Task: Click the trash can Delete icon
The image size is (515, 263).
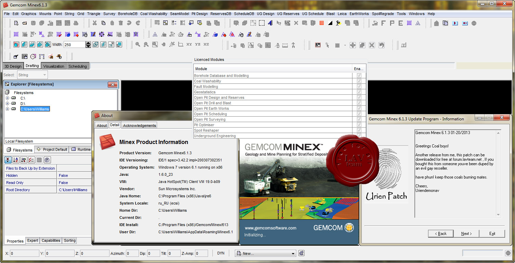Action: coord(120,23)
